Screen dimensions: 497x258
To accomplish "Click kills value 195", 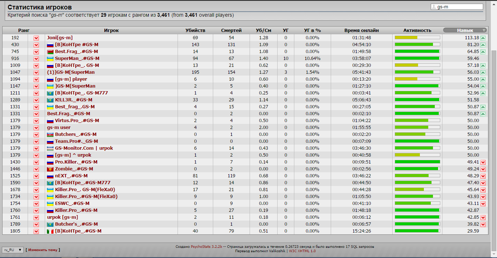I will [195, 72].
